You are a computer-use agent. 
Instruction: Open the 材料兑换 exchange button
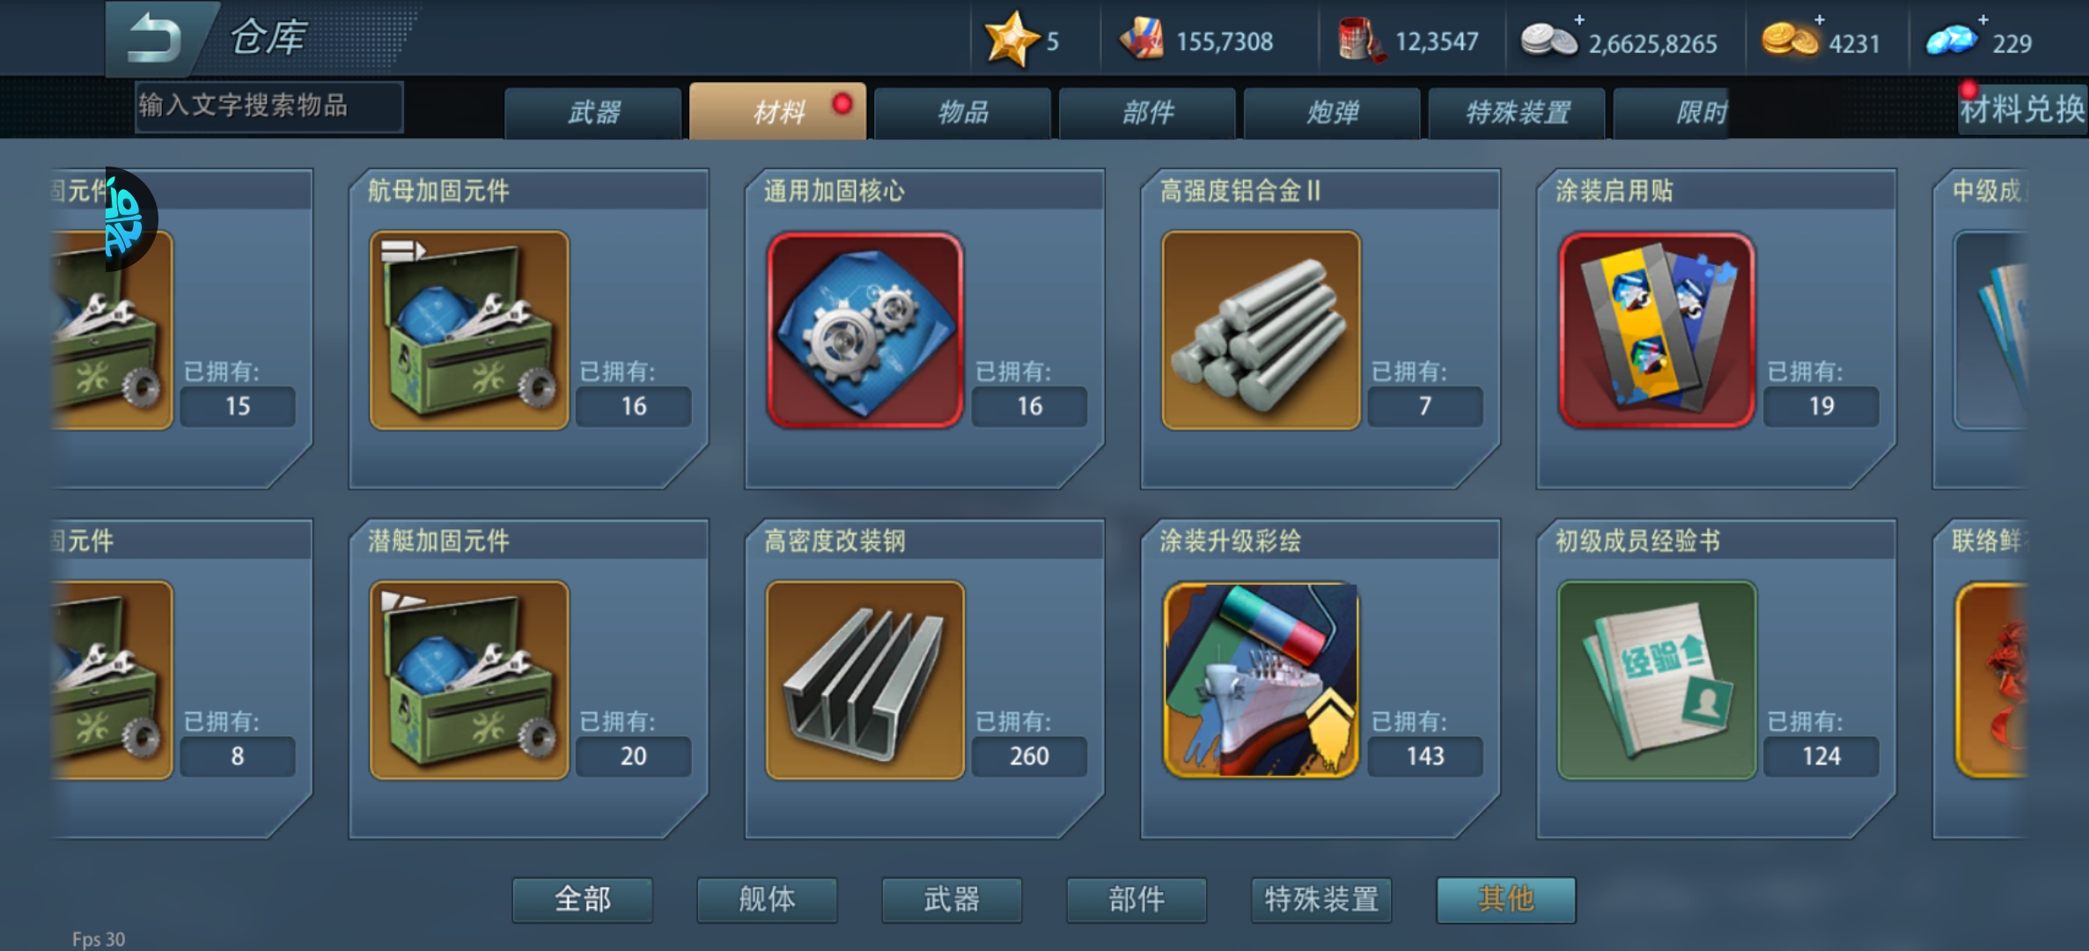coord(2022,109)
